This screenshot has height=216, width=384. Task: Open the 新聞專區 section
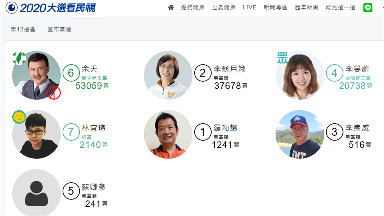(x=276, y=7)
